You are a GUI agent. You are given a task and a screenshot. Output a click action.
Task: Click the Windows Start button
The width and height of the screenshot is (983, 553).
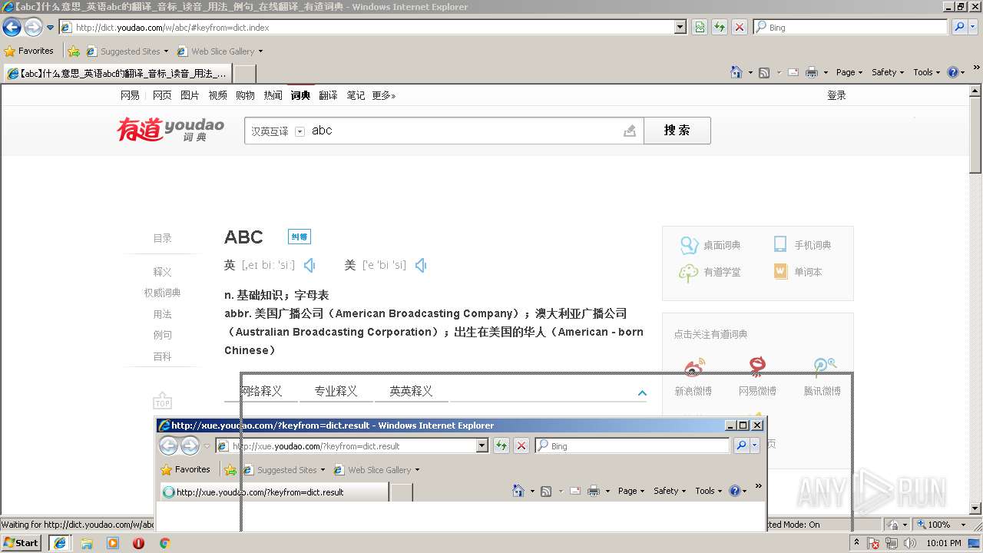(22, 542)
